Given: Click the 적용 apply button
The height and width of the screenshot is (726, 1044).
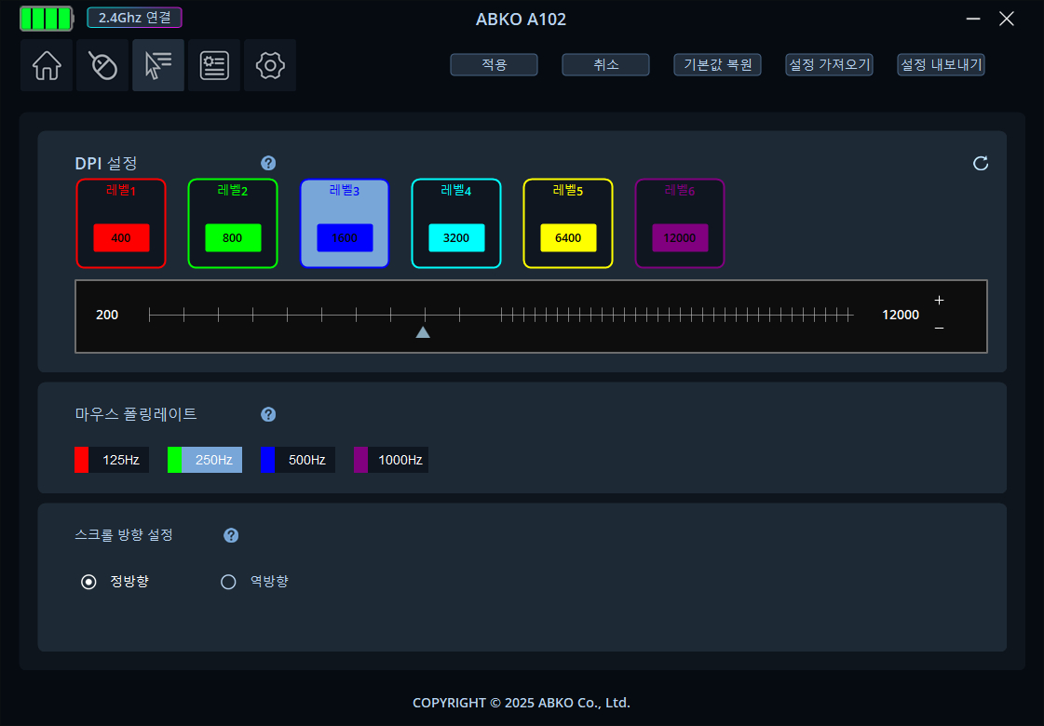Looking at the screenshot, I should pyautogui.click(x=494, y=64).
